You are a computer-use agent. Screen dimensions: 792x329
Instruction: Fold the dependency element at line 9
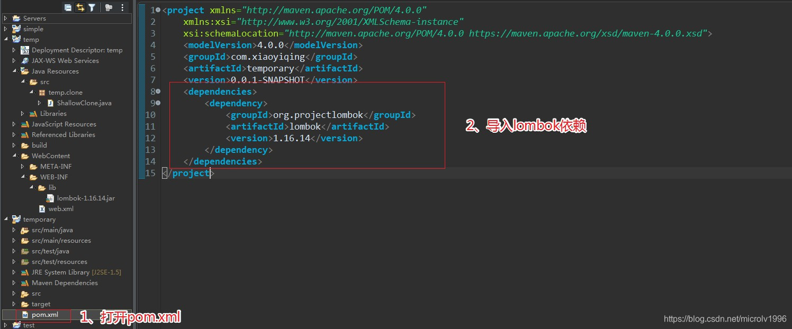(158, 103)
